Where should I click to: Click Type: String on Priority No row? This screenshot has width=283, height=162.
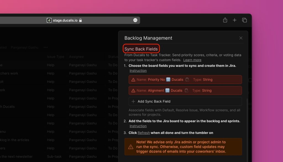[x=203, y=79]
